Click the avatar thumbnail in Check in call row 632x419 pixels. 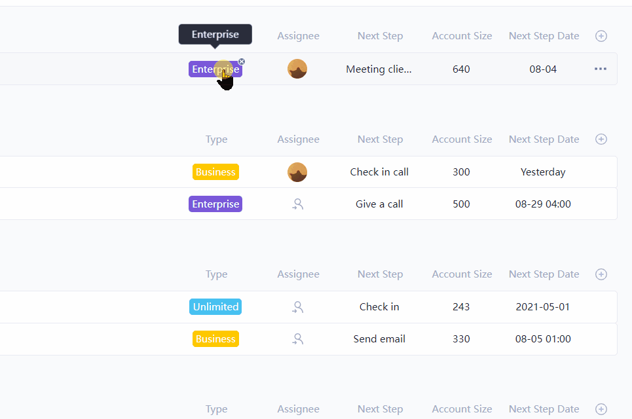pos(297,172)
